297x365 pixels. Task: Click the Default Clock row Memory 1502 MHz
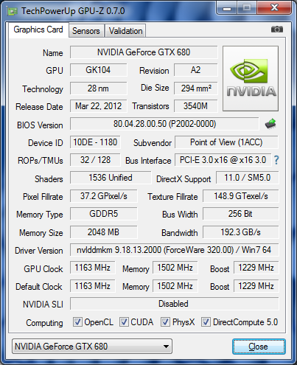pyautogui.click(x=175, y=286)
